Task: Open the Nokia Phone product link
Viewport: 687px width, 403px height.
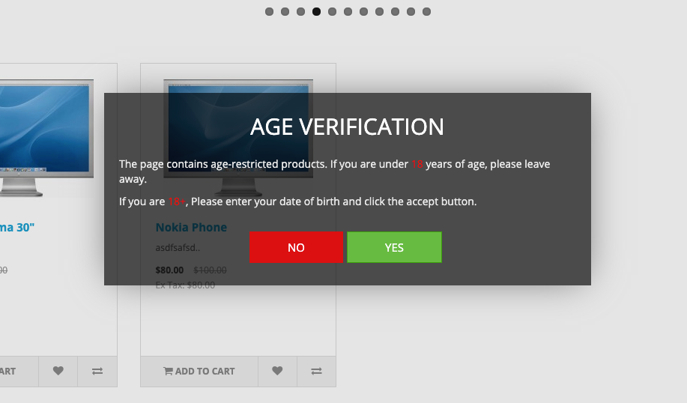Action: 191,228
